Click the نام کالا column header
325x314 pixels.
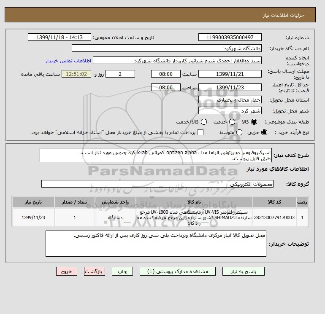click(194, 202)
